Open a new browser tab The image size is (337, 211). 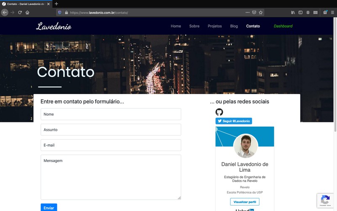click(56, 4)
